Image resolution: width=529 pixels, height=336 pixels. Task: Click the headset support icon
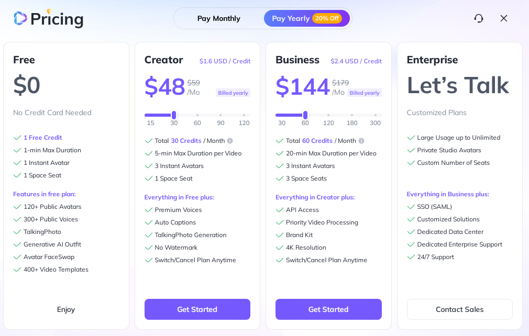pyautogui.click(x=479, y=18)
